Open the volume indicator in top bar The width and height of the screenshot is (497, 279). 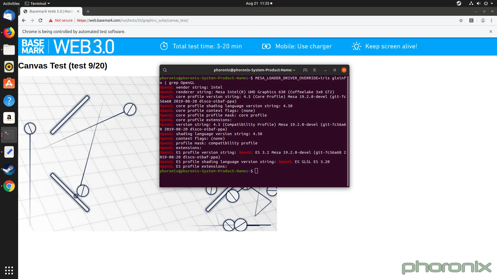479,3
